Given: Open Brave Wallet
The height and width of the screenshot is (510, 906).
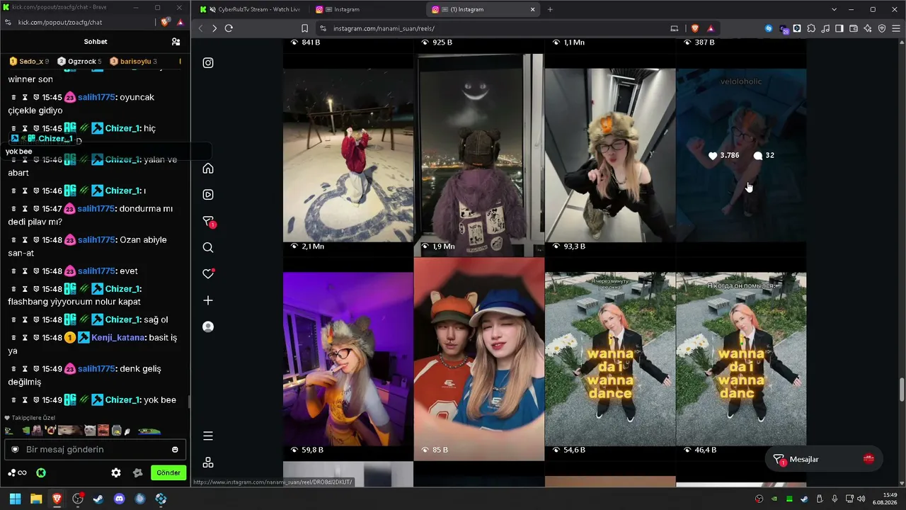Looking at the screenshot, I should coord(854,28).
